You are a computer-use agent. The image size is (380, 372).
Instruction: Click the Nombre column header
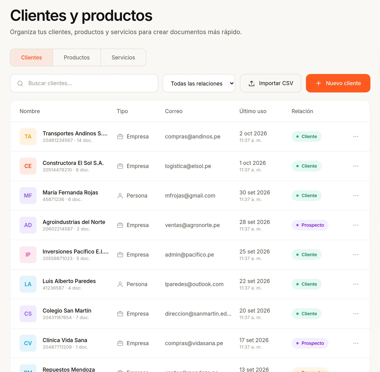coord(30,111)
